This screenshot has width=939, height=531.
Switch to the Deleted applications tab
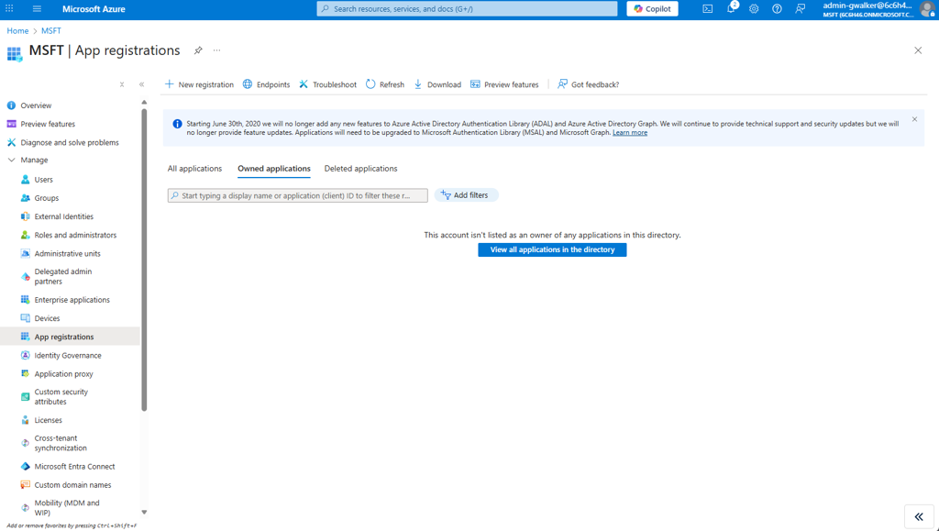pos(359,169)
